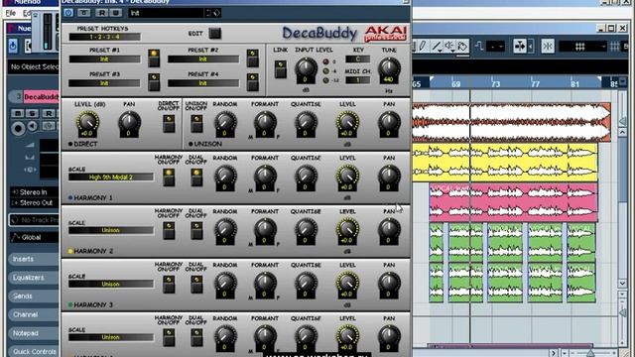
Task: Open the Sends tab in inspector
Action: (x=33, y=297)
